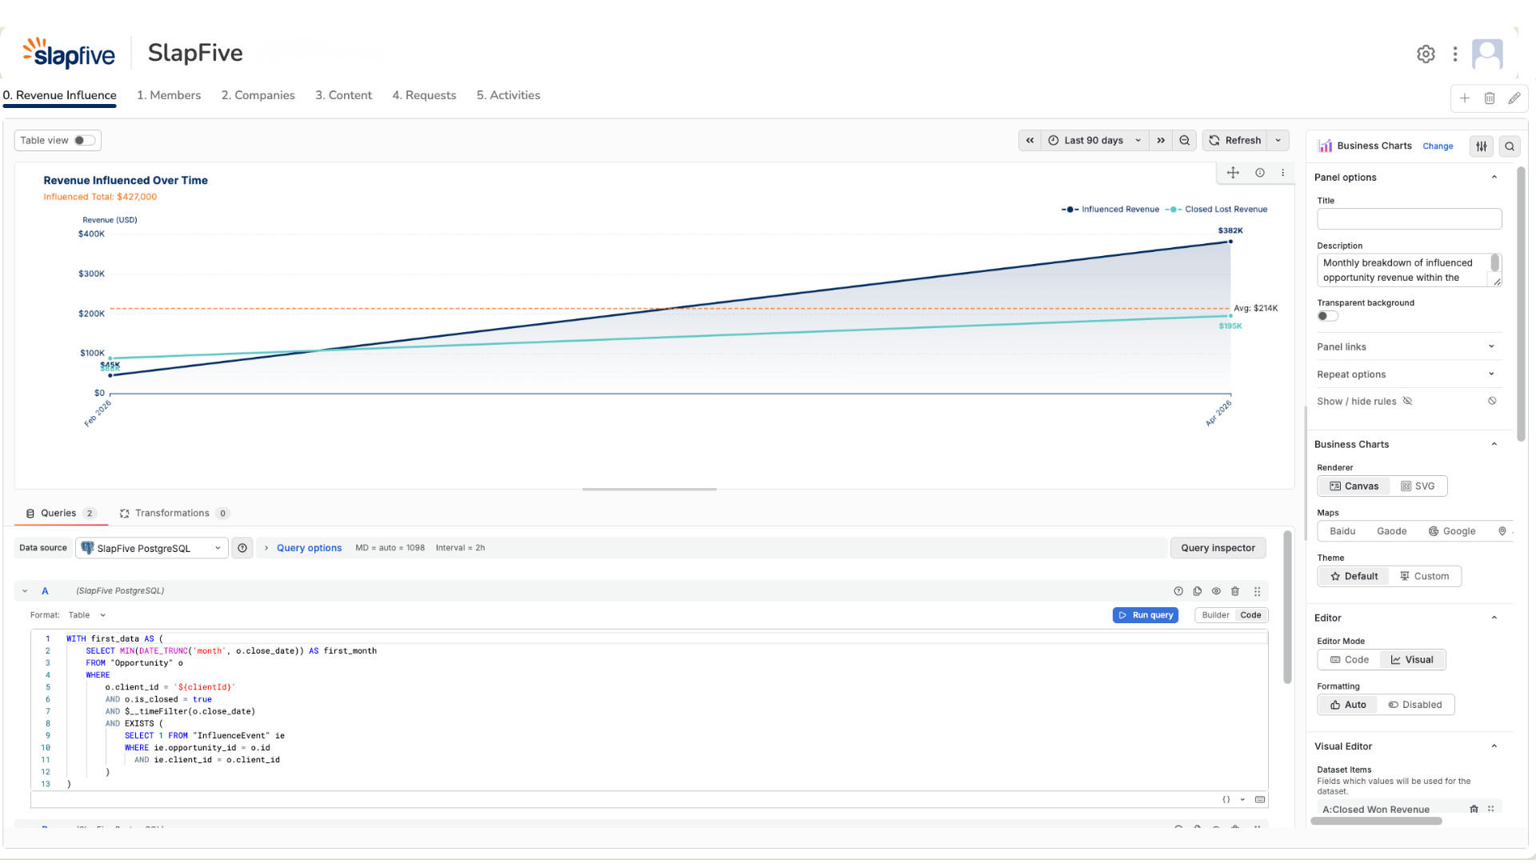The width and height of the screenshot is (1536, 864).
Task: Set Formatting to Disabled
Action: pyautogui.click(x=1415, y=705)
